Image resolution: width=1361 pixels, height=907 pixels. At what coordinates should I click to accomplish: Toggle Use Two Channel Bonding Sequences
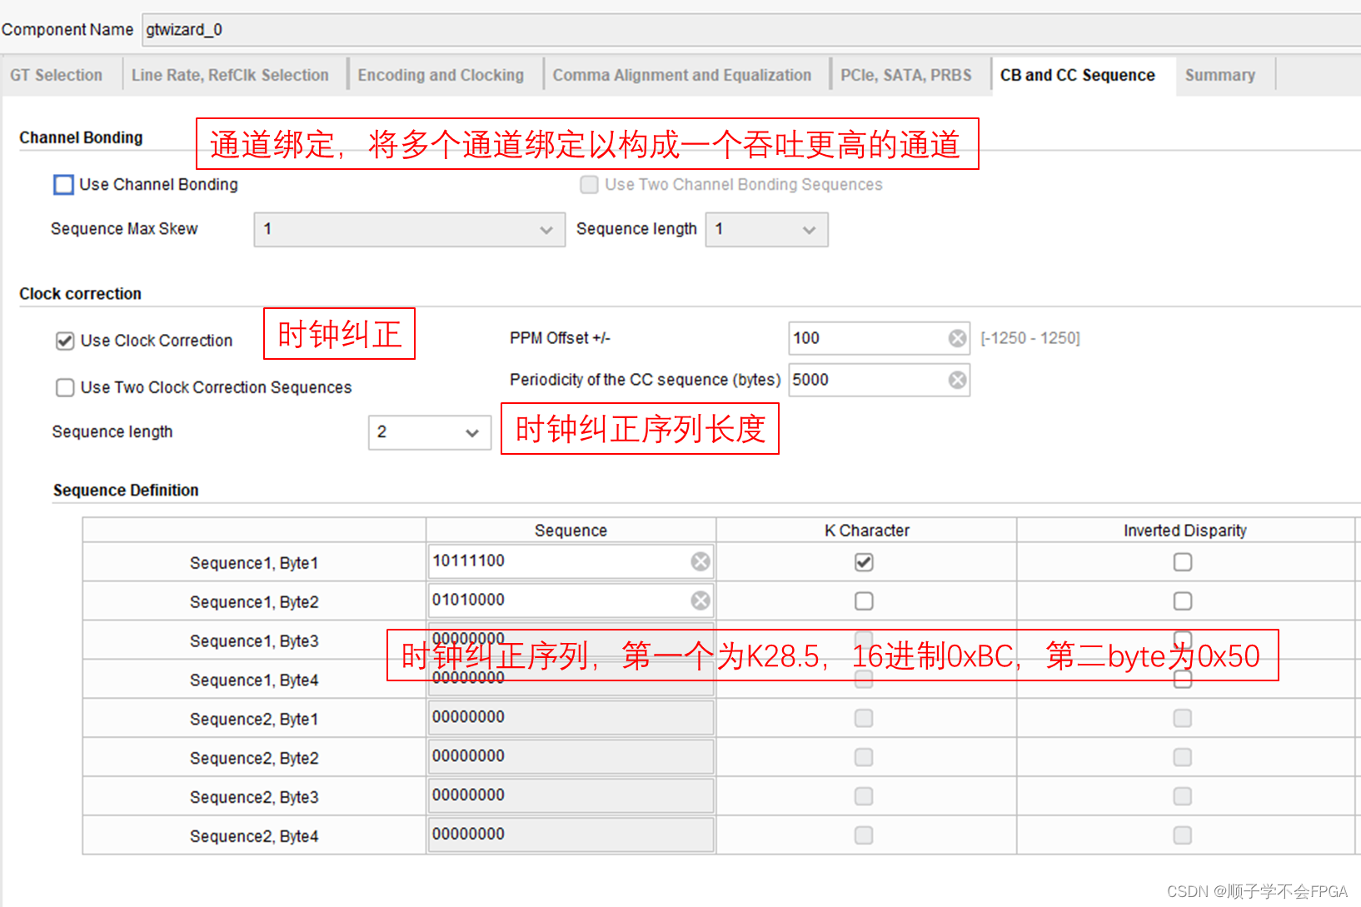589,184
